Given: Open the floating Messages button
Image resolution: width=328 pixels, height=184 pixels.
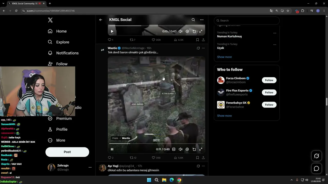Looking at the screenshot, I should (316, 168).
